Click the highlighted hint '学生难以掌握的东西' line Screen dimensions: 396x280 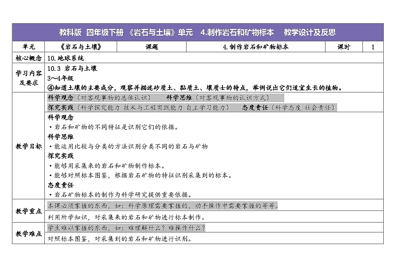[x=126, y=228]
